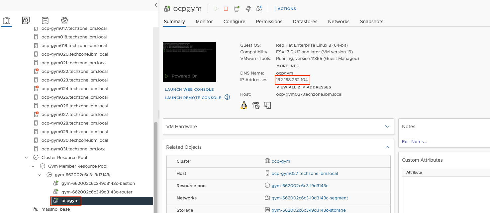Open gym-662002c6c3-l9d3143c-storage link
Image resolution: width=490 pixels, height=213 pixels.
click(x=309, y=210)
